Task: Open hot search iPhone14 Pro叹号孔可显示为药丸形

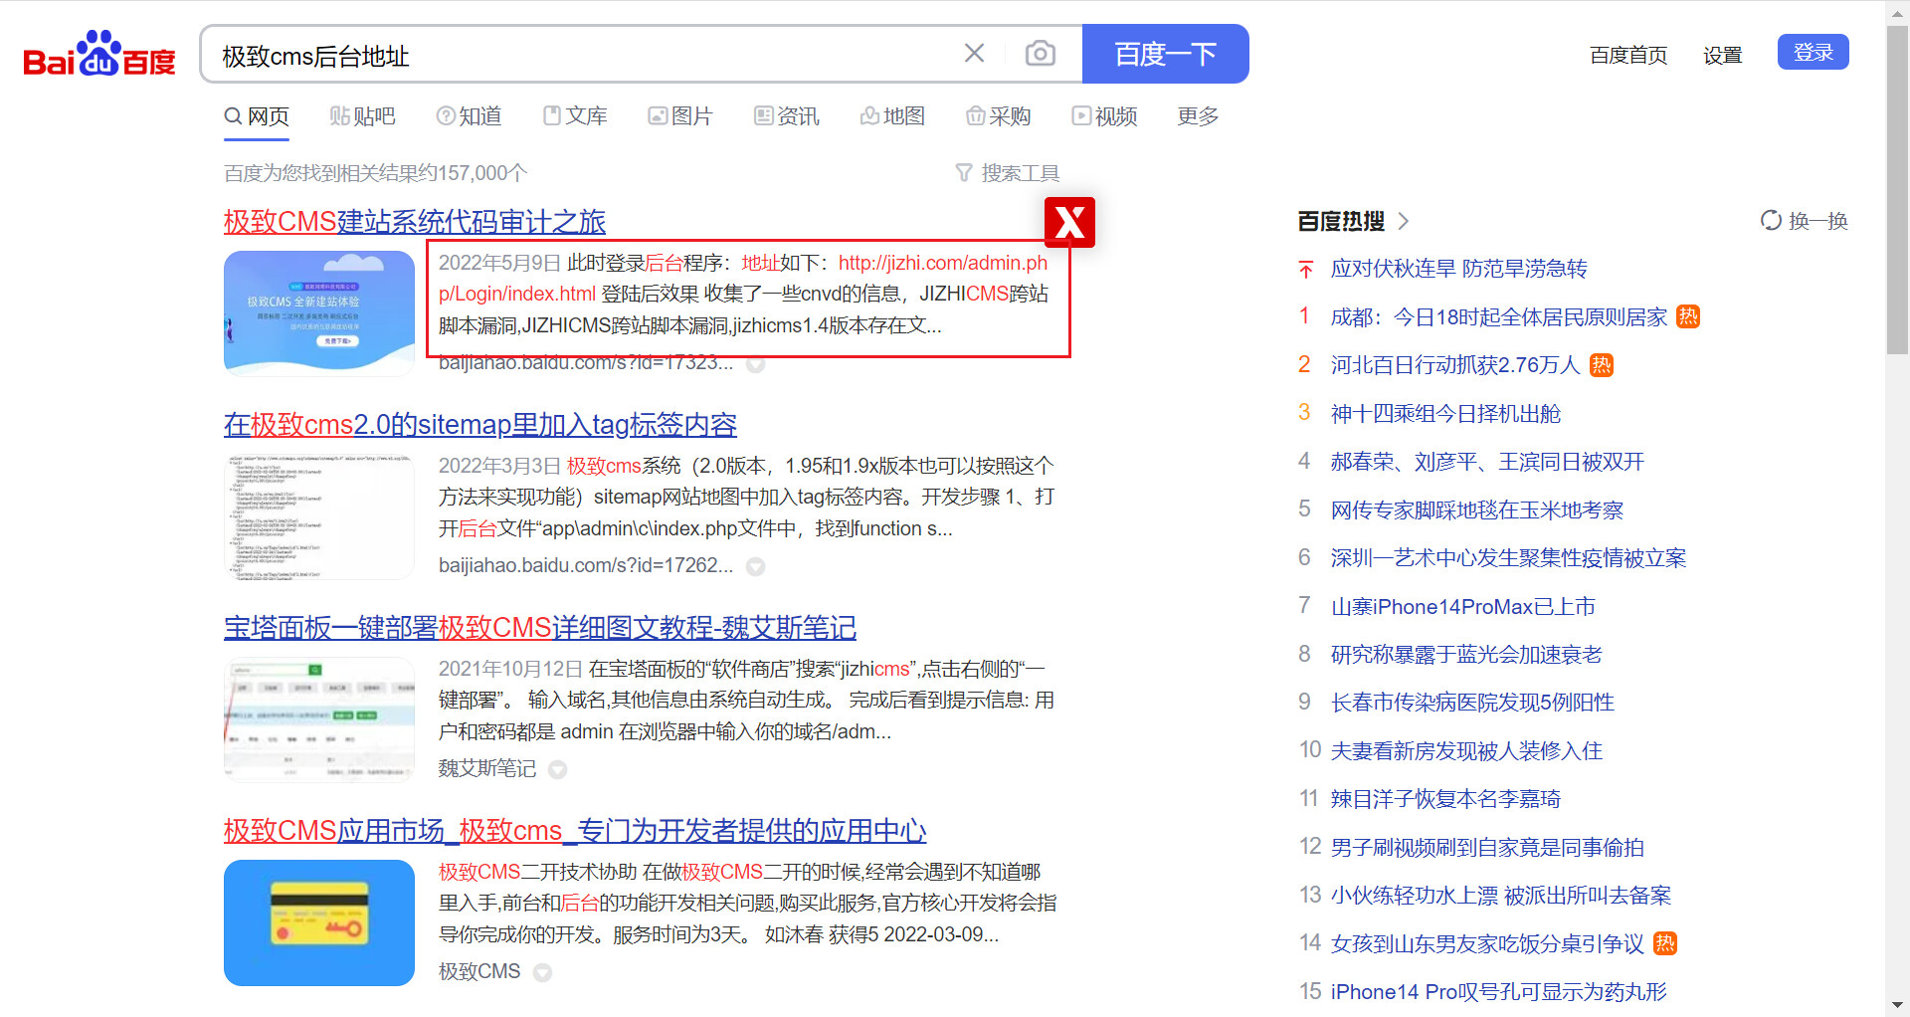Action: [1499, 992]
